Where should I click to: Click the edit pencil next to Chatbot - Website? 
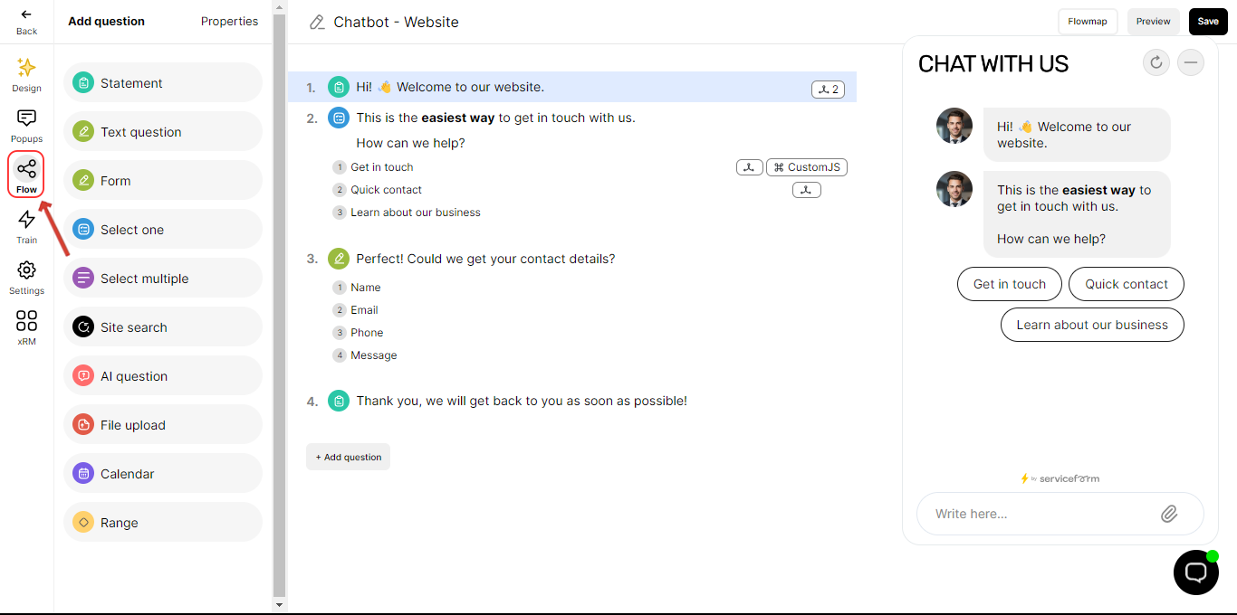318,21
